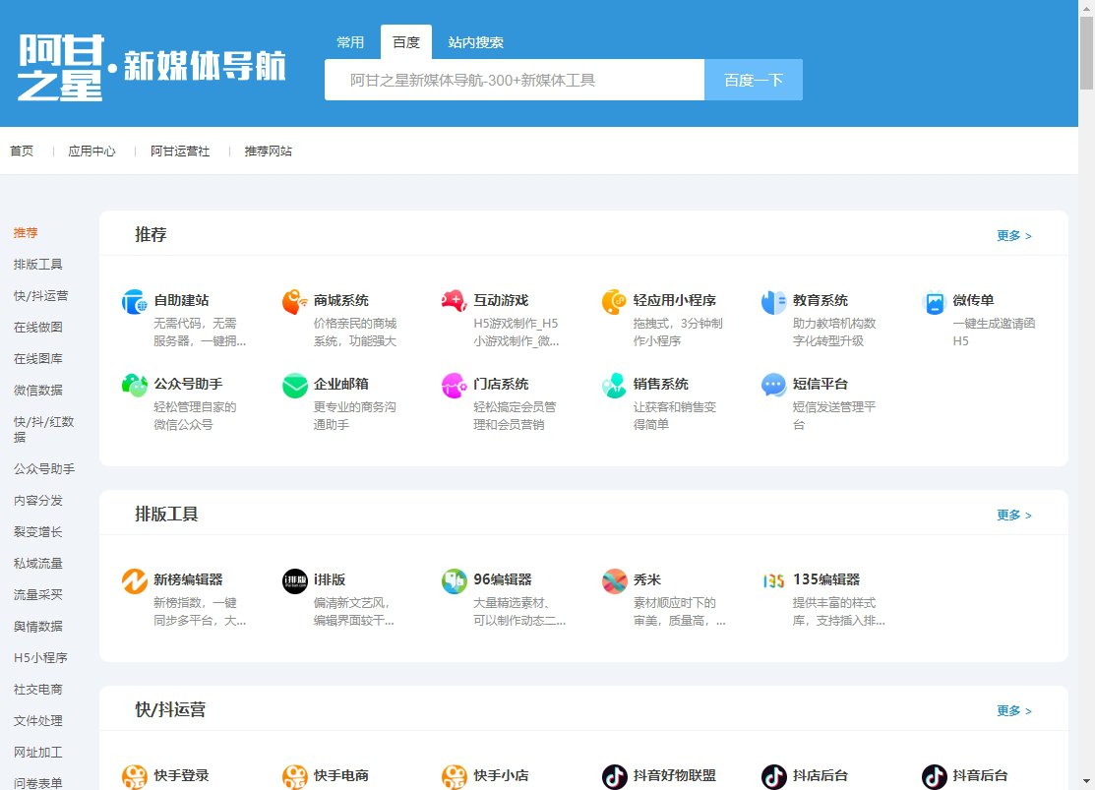Expand 更多 in the 快/抖运营 section

(x=1014, y=710)
